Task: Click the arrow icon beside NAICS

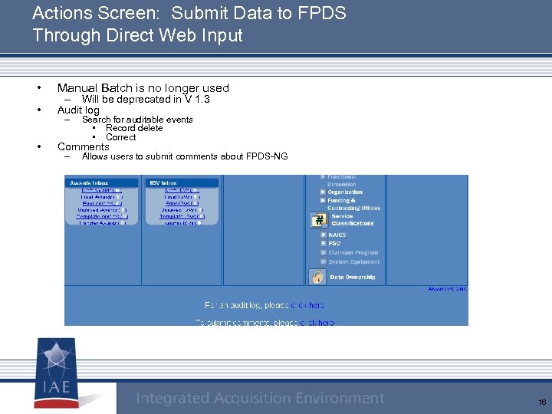Action: pyautogui.click(x=324, y=235)
